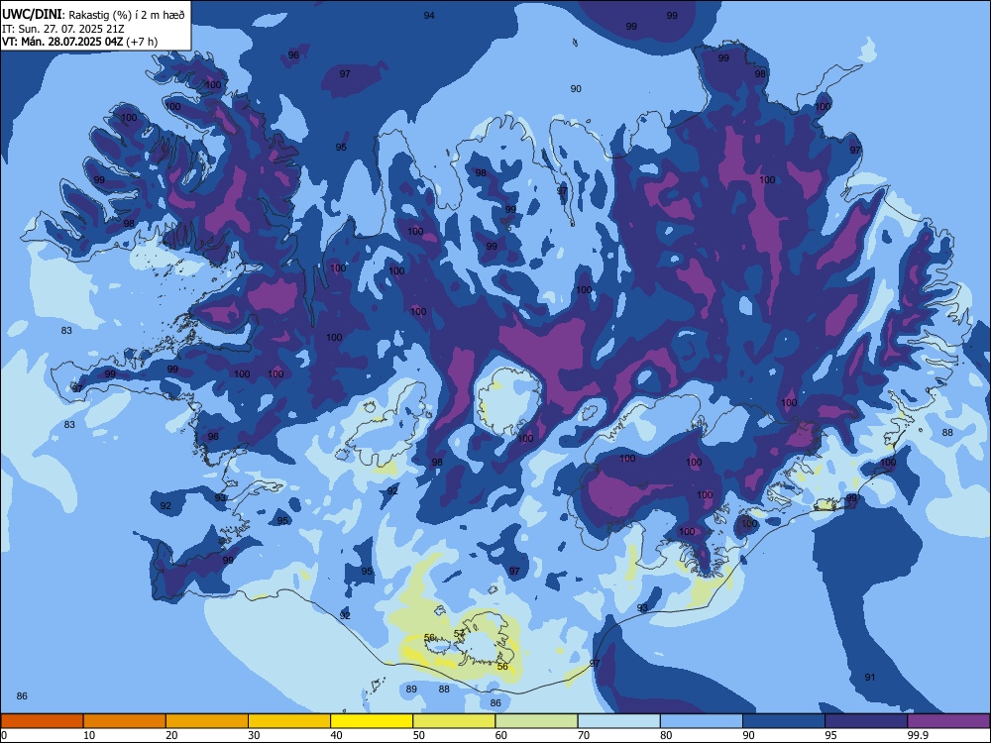Click the 0–10 dark orange legend swatch
Viewport: 991px width, 743px height.
(x=42, y=721)
